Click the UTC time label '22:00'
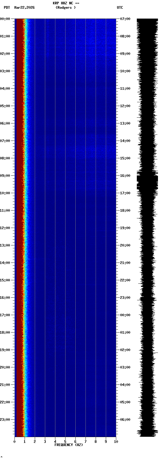 pos(125,280)
